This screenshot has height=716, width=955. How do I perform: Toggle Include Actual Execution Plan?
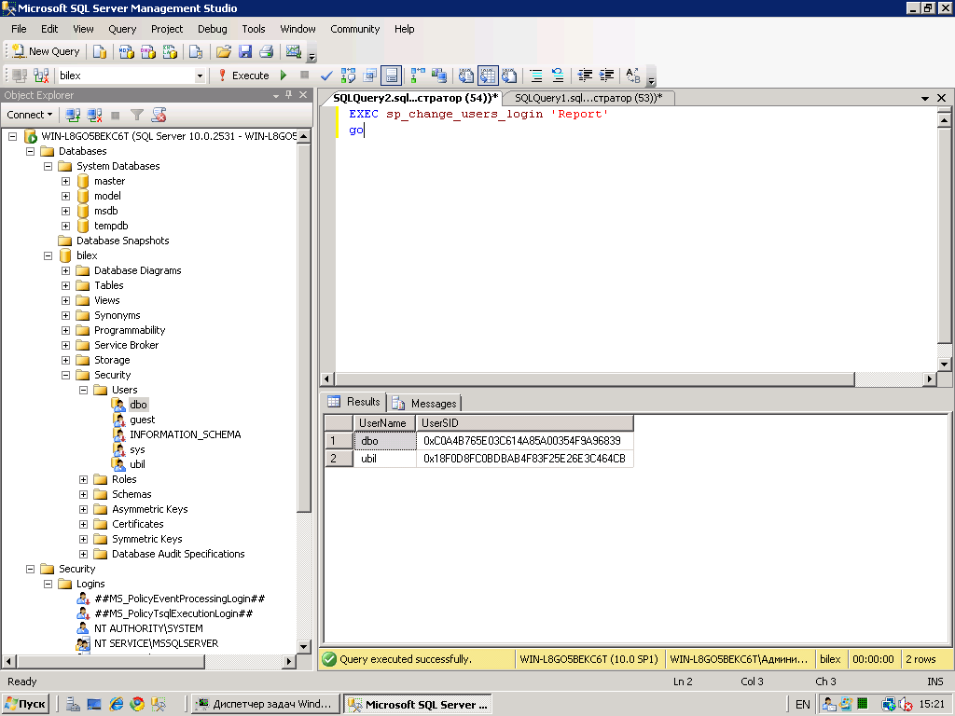pyautogui.click(x=418, y=76)
